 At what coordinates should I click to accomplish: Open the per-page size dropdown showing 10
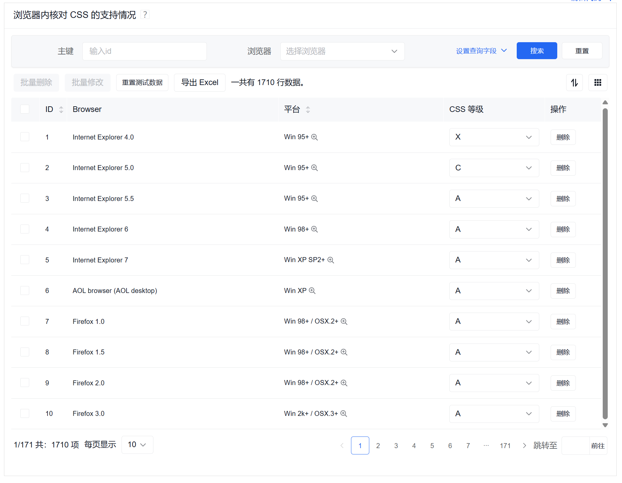point(137,444)
